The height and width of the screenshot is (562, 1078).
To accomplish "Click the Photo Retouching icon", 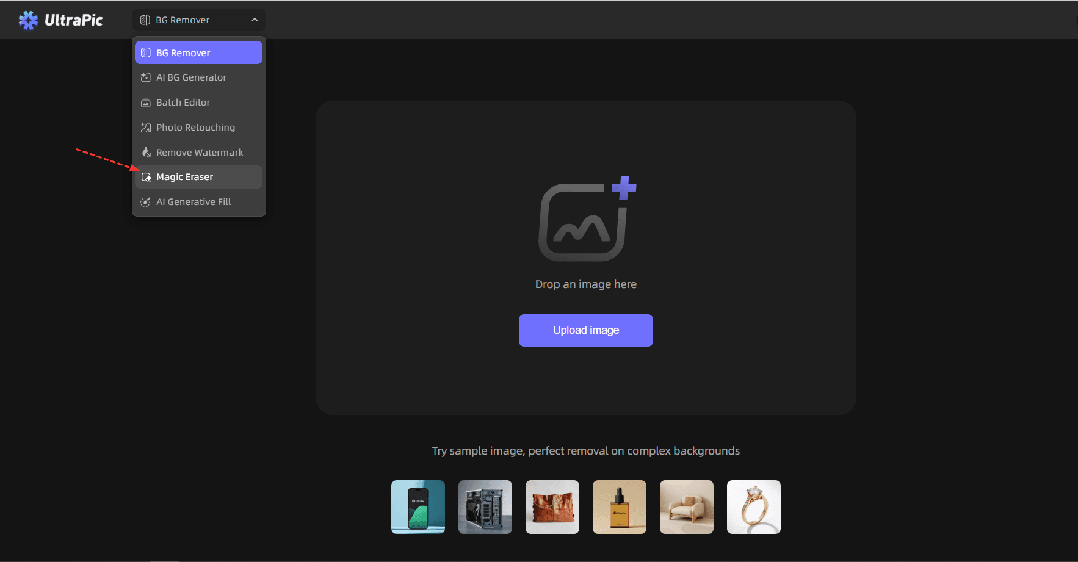I will click(x=146, y=128).
